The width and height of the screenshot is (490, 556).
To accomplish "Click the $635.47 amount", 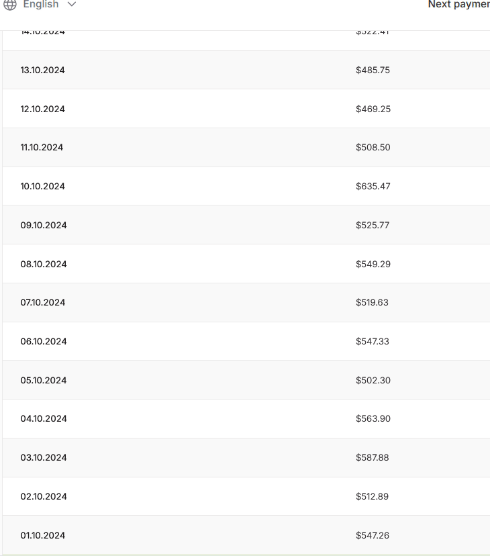I will pyautogui.click(x=373, y=187).
